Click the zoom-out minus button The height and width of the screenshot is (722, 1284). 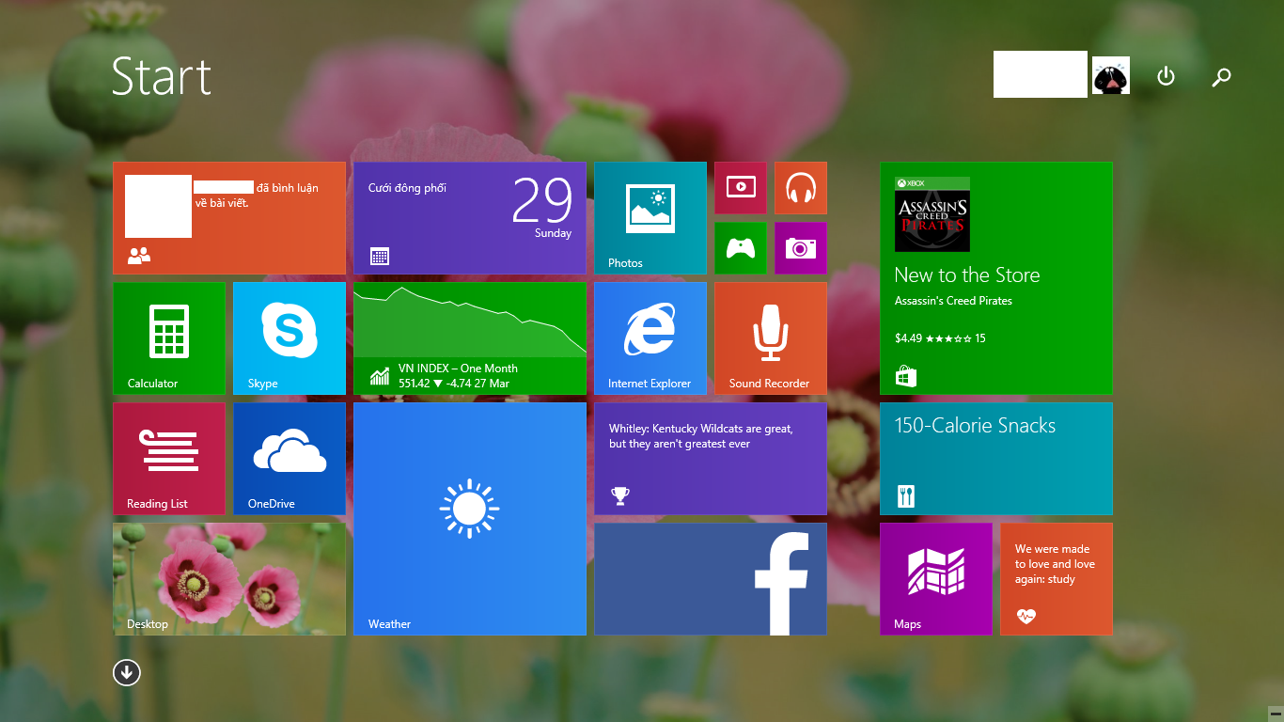pos(1275,714)
